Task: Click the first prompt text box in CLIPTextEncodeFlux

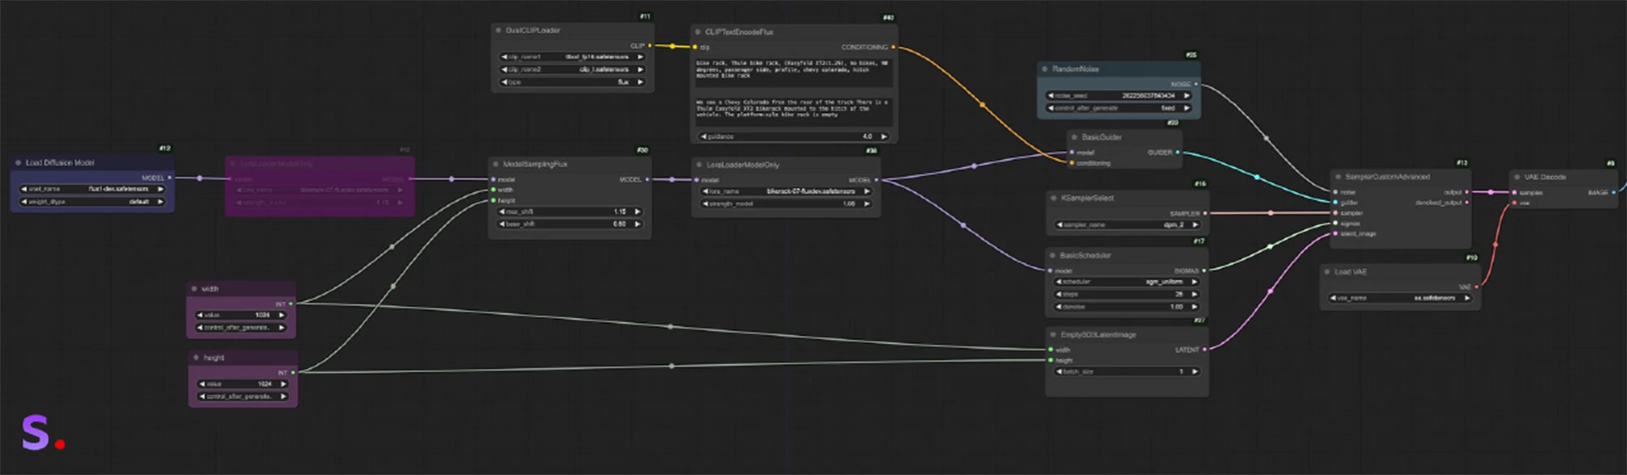Action: 792,72
